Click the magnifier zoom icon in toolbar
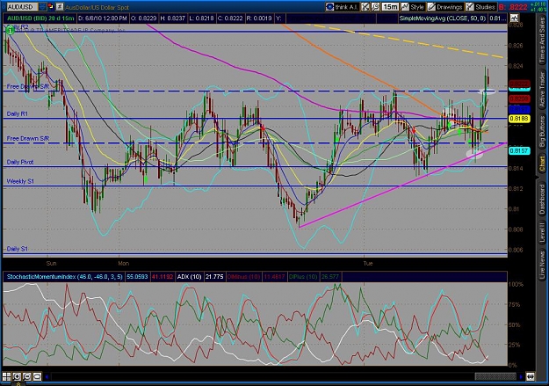Screen dimensions: 549x386 376,7
